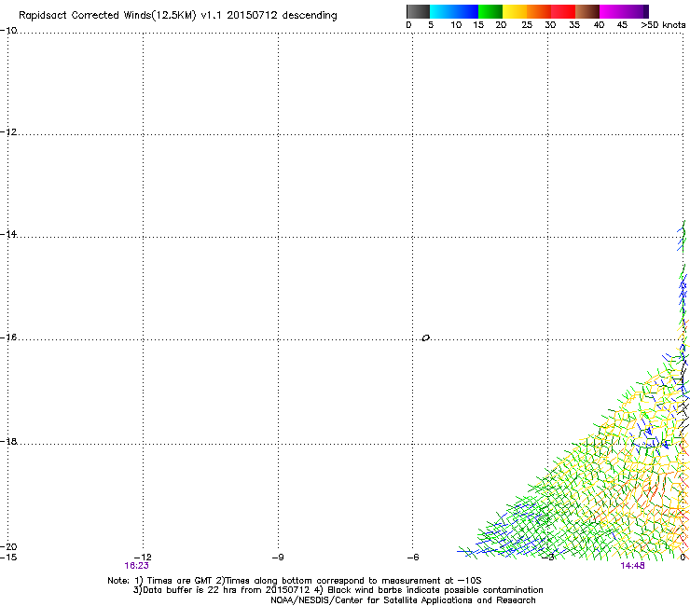Click the latitude label -20
690x606 pixels.
(x=8, y=546)
